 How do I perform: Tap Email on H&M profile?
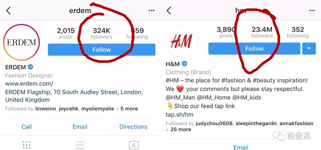click(x=241, y=147)
